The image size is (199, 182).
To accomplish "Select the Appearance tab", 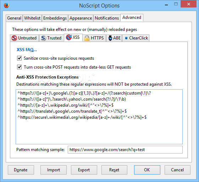I will pos(81,18).
